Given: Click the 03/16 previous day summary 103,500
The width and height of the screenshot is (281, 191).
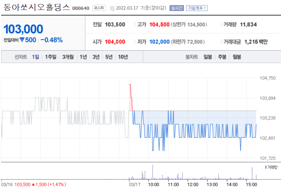Looking at the screenshot, I should click(34, 184).
